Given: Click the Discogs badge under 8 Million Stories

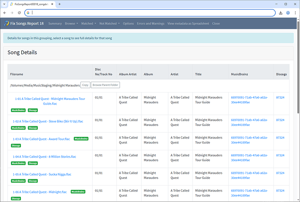Looking at the screenshot, I should click(x=33, y=163).
